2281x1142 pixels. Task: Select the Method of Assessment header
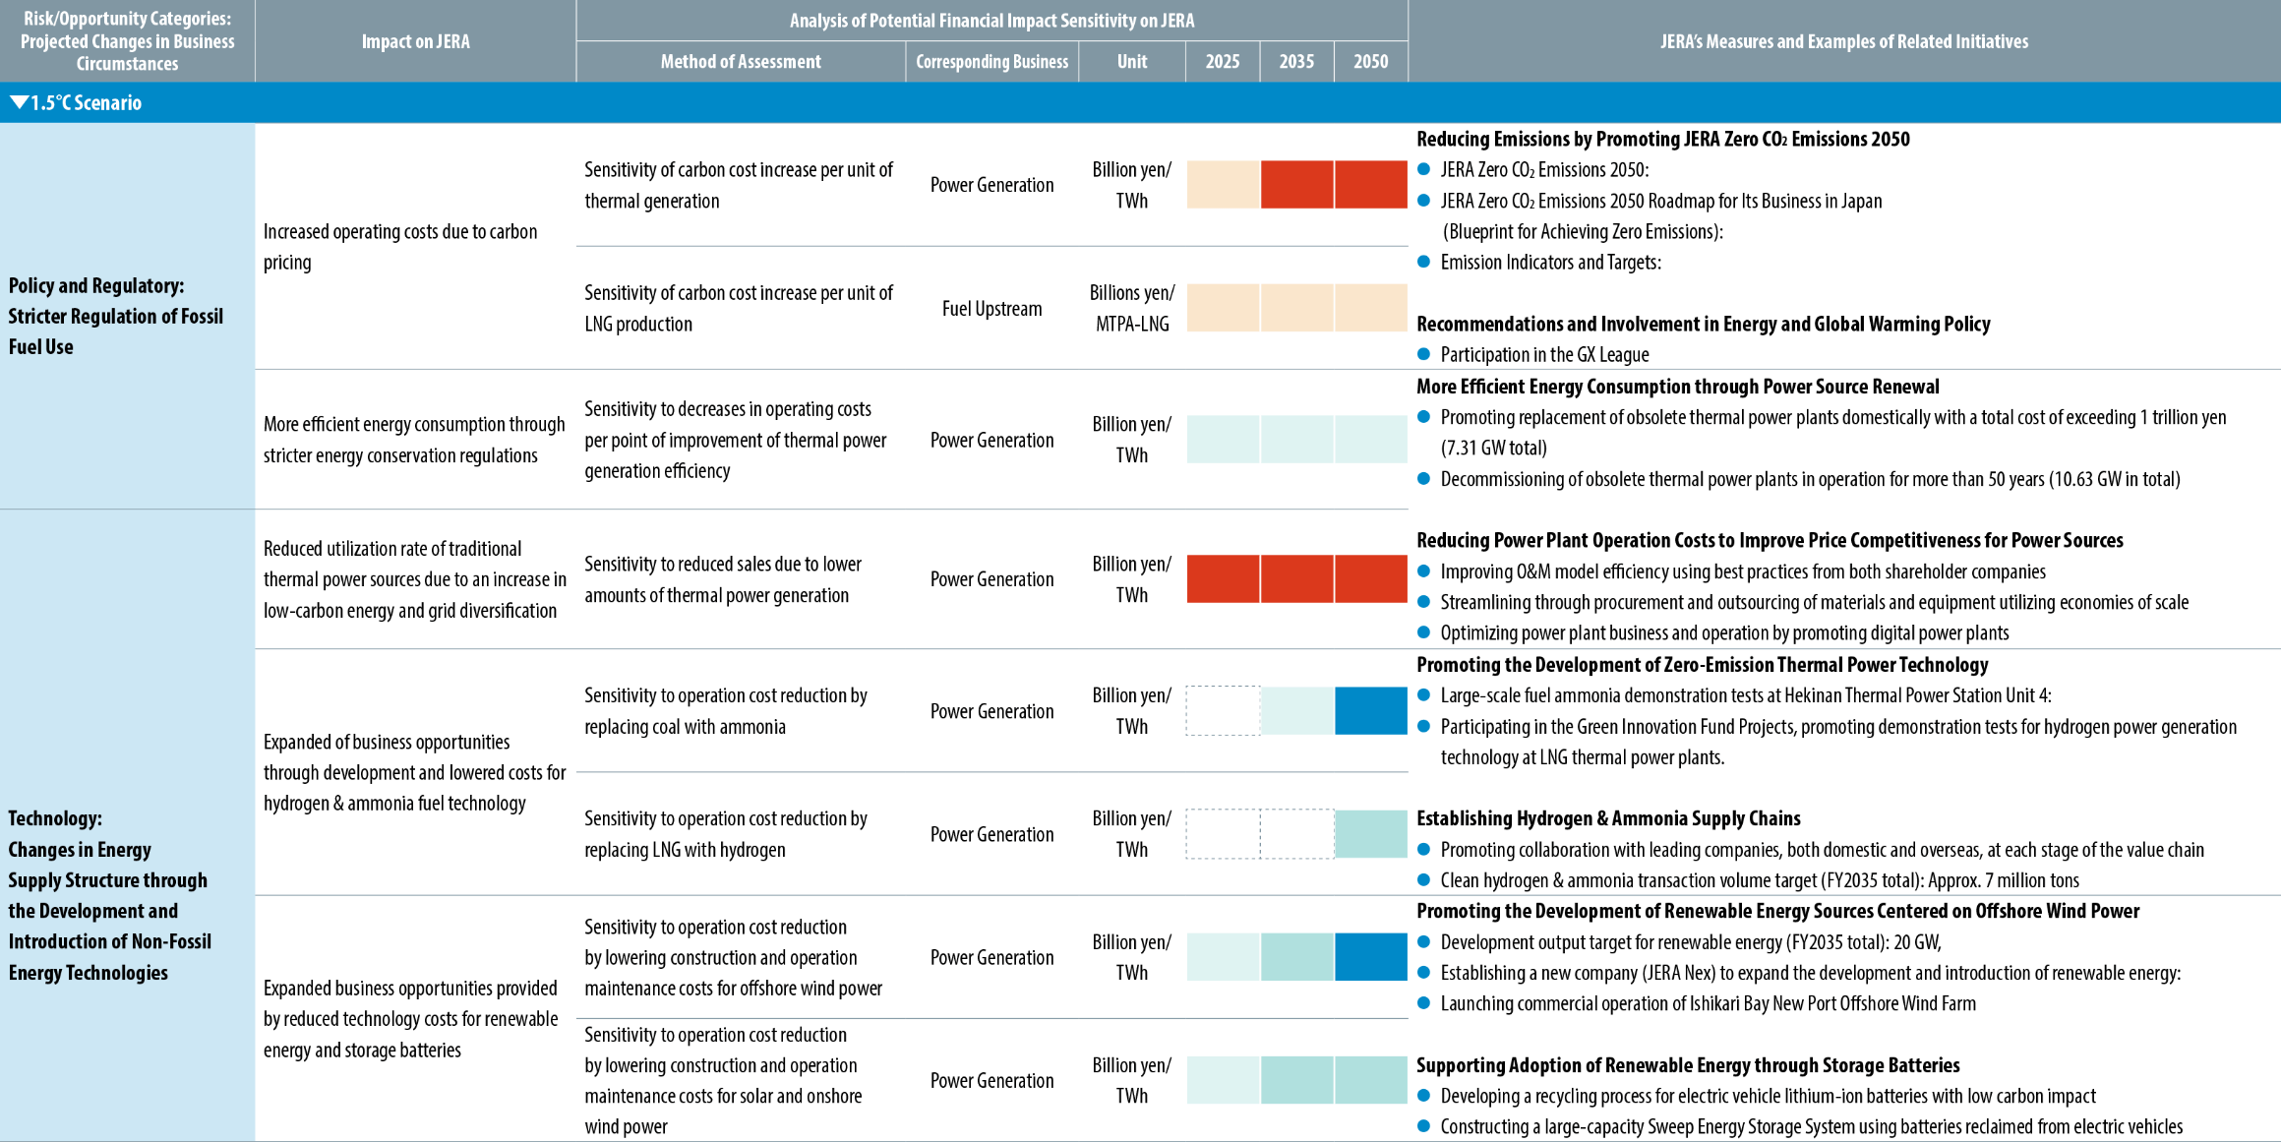coord(741,61)
